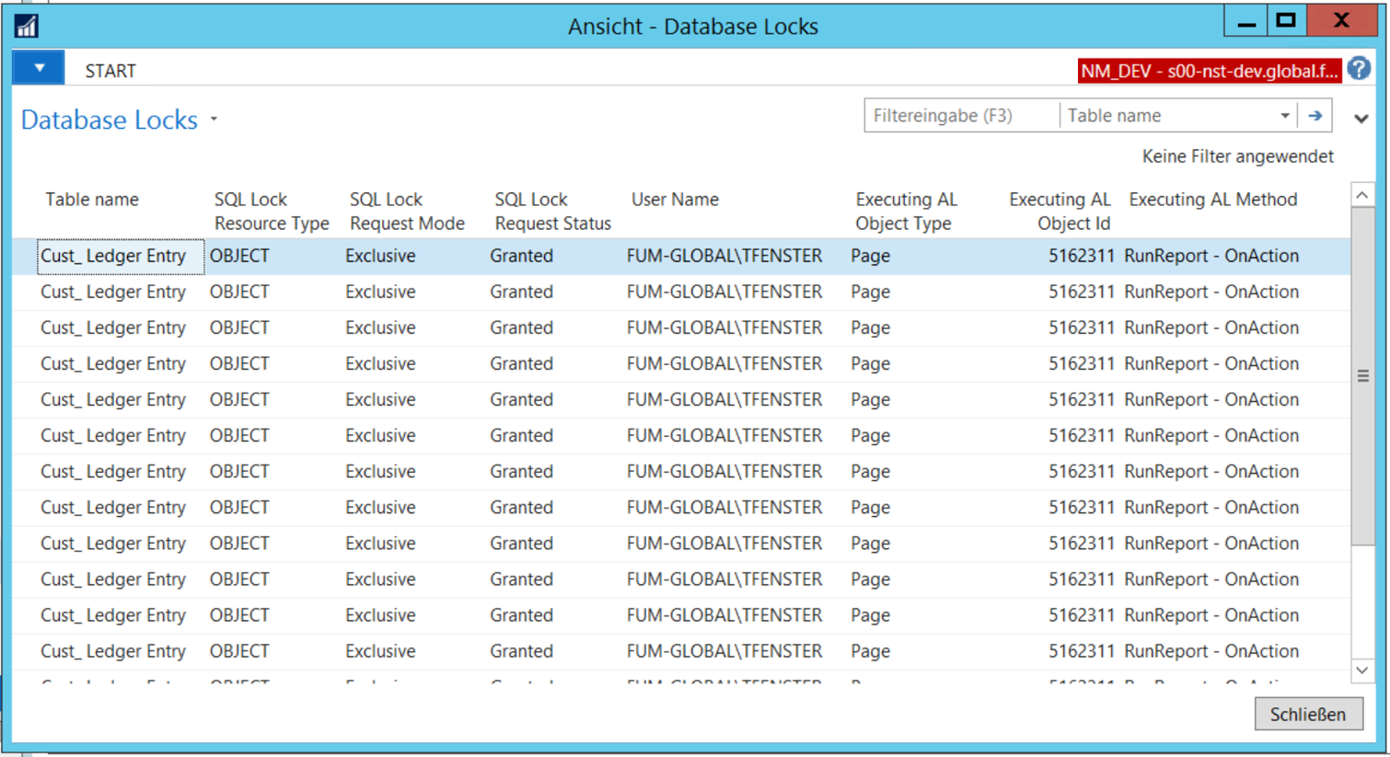Click the scrollbar up arrow
The image size is (1390, 757).
point(1362,195)
